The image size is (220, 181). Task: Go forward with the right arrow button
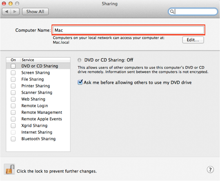tap(15, 12)
